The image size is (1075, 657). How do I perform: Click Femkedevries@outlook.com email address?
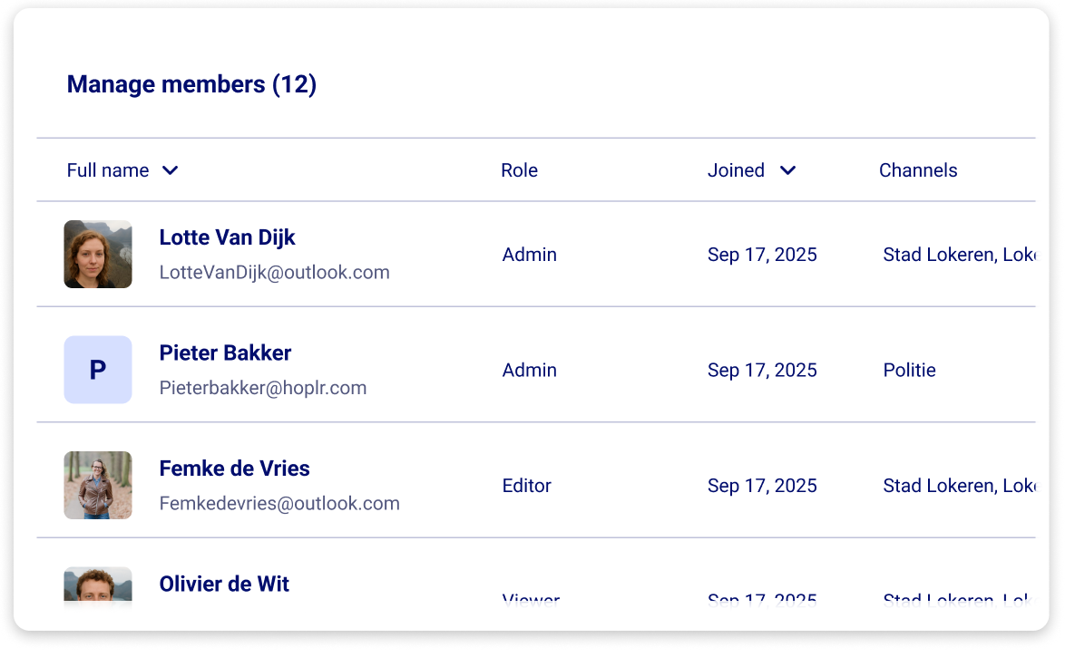pos(279,503)
